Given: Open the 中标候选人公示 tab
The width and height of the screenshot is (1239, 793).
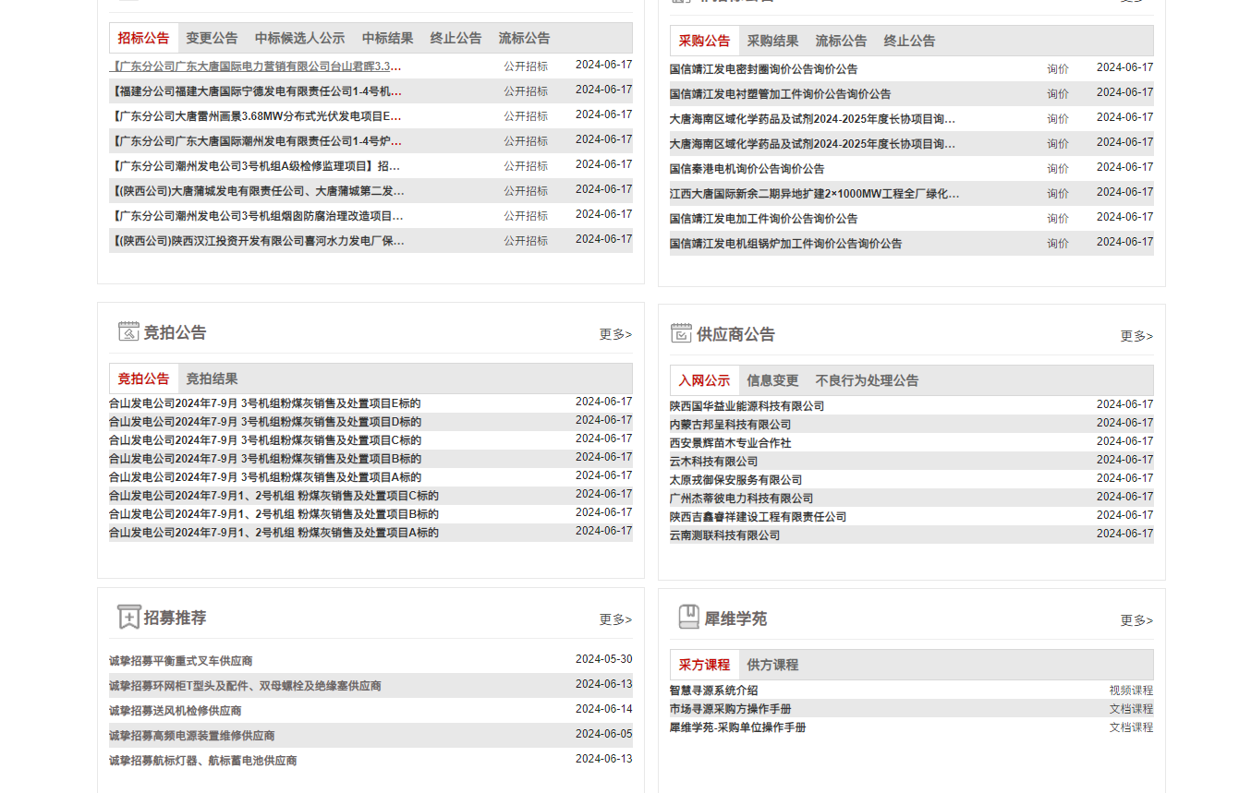Looking at the screenshot, I should point(299,38).
